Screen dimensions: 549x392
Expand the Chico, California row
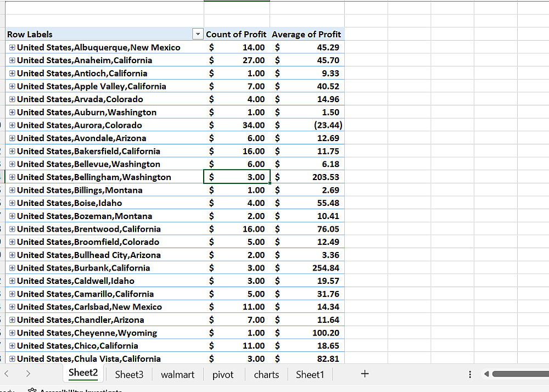coord(12,346)
